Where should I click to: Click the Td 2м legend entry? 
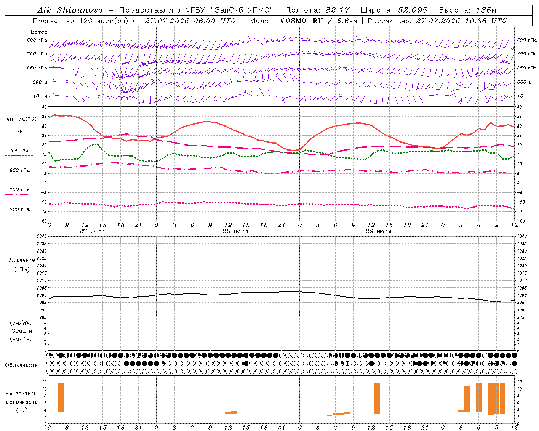point(19,151)
